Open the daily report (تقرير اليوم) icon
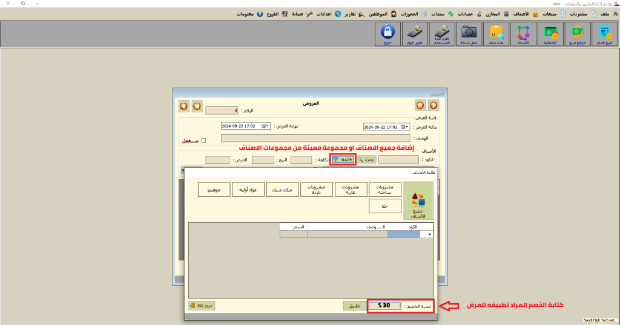Image resolution: width=620 pixels, height=325 pixels. (415, 34)
